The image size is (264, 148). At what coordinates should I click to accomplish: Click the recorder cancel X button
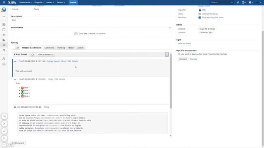pos(4,124)
